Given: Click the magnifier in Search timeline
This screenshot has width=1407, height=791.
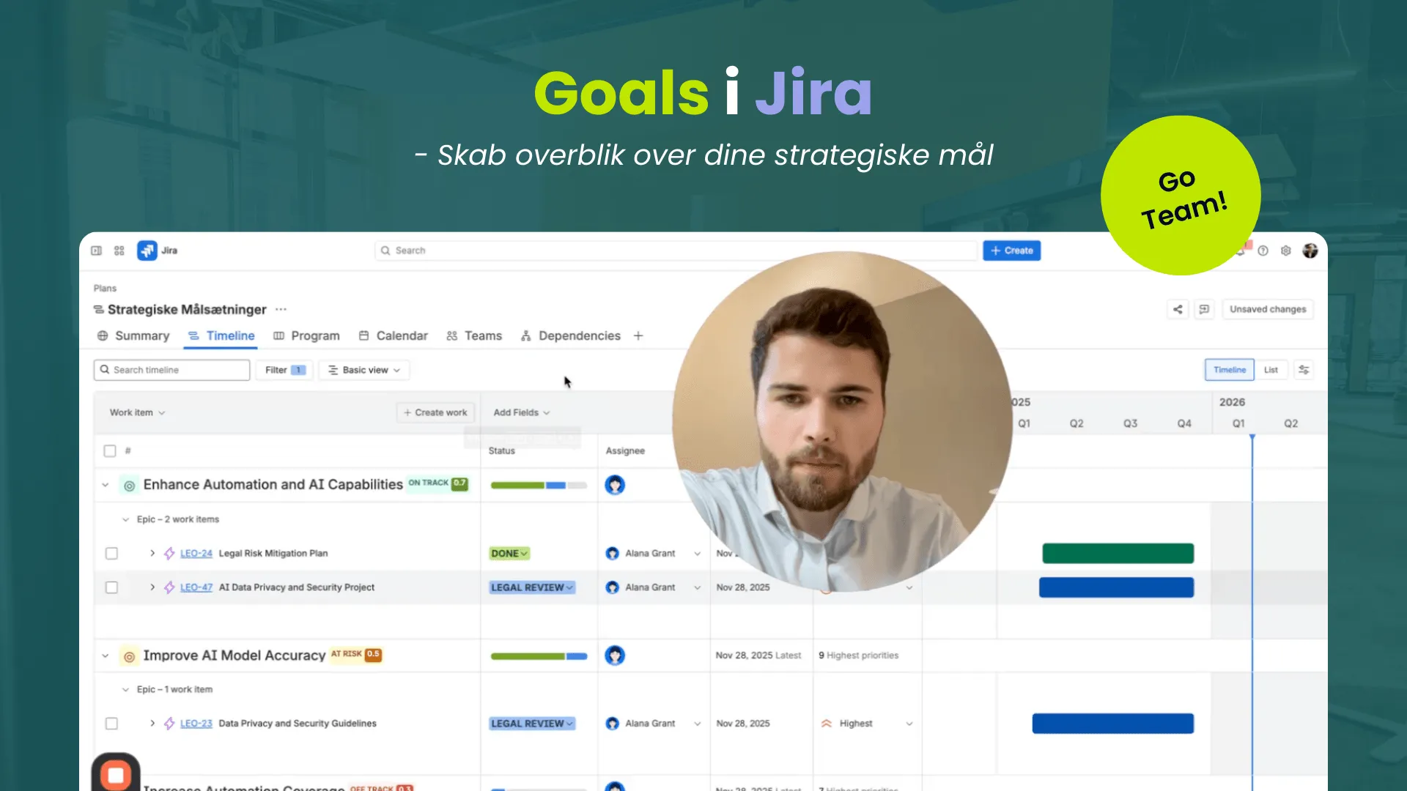Looking at the screenshot, I should point(105,370).
